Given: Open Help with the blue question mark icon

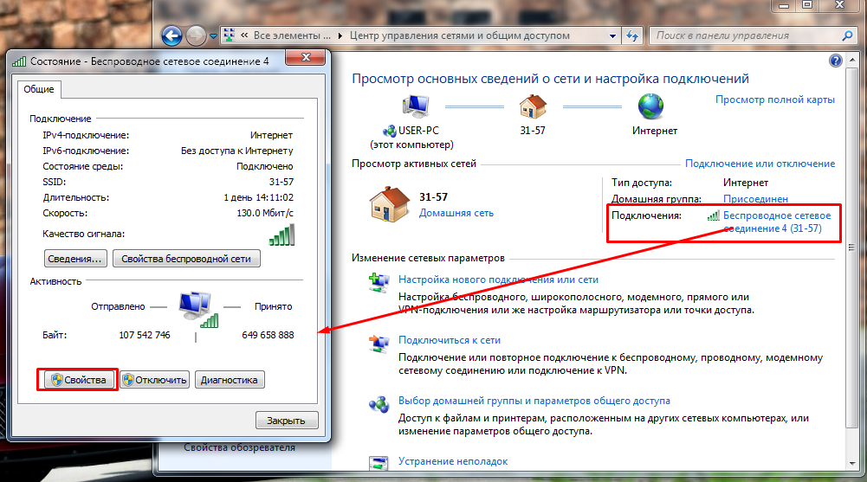Looking at the screenshot, I should (836, 61).
